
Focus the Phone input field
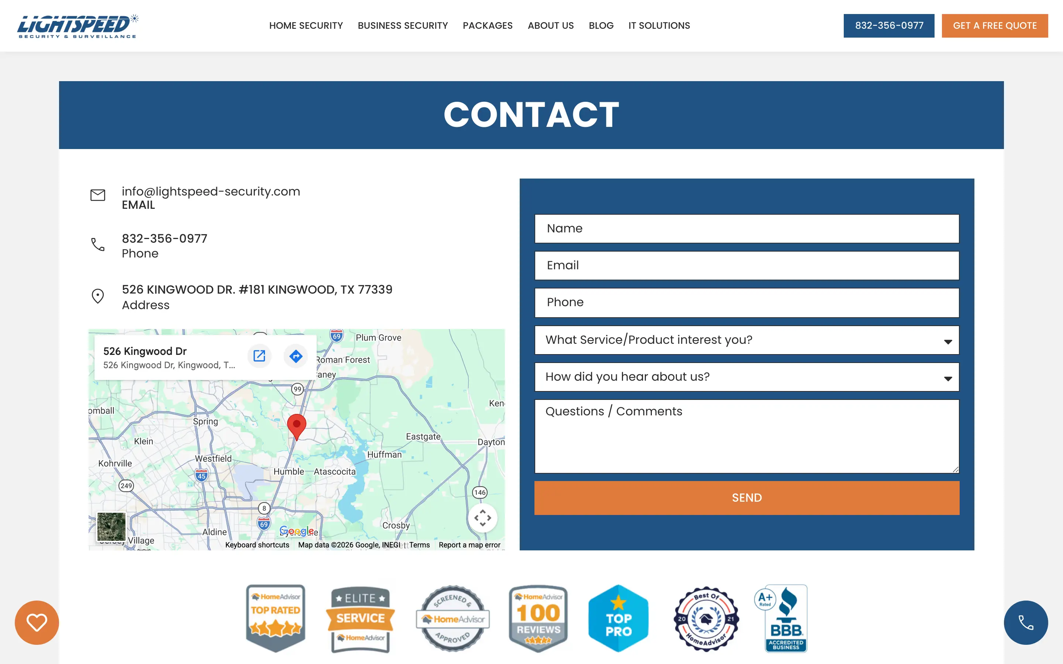[x=747, y=302]
